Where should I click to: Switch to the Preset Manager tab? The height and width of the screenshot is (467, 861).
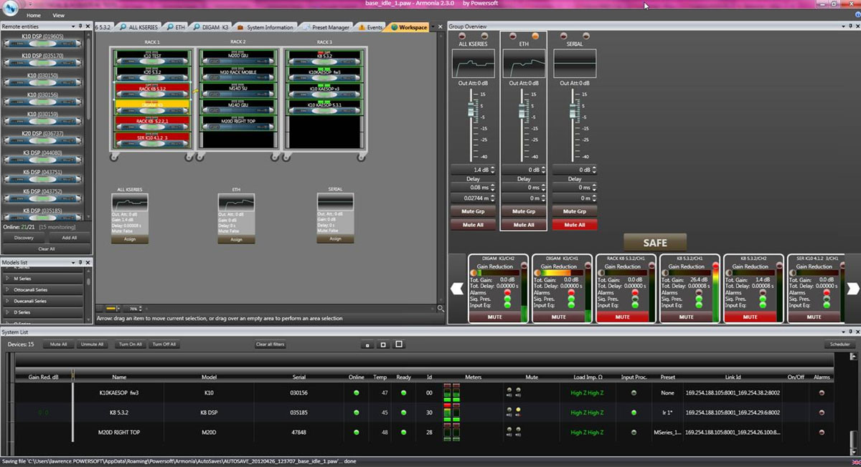330,27
